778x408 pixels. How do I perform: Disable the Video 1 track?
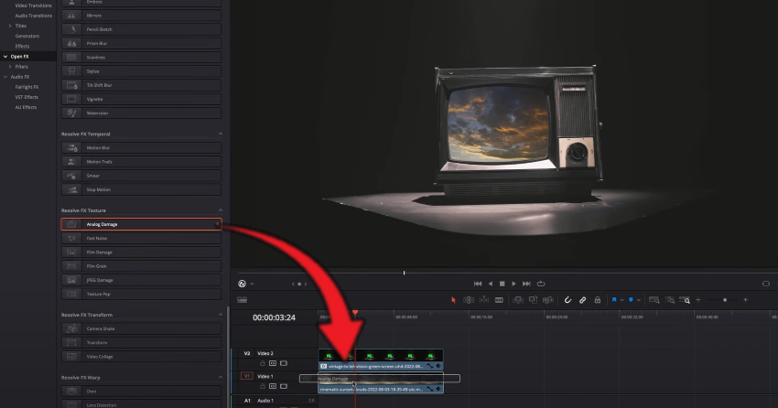284,386
